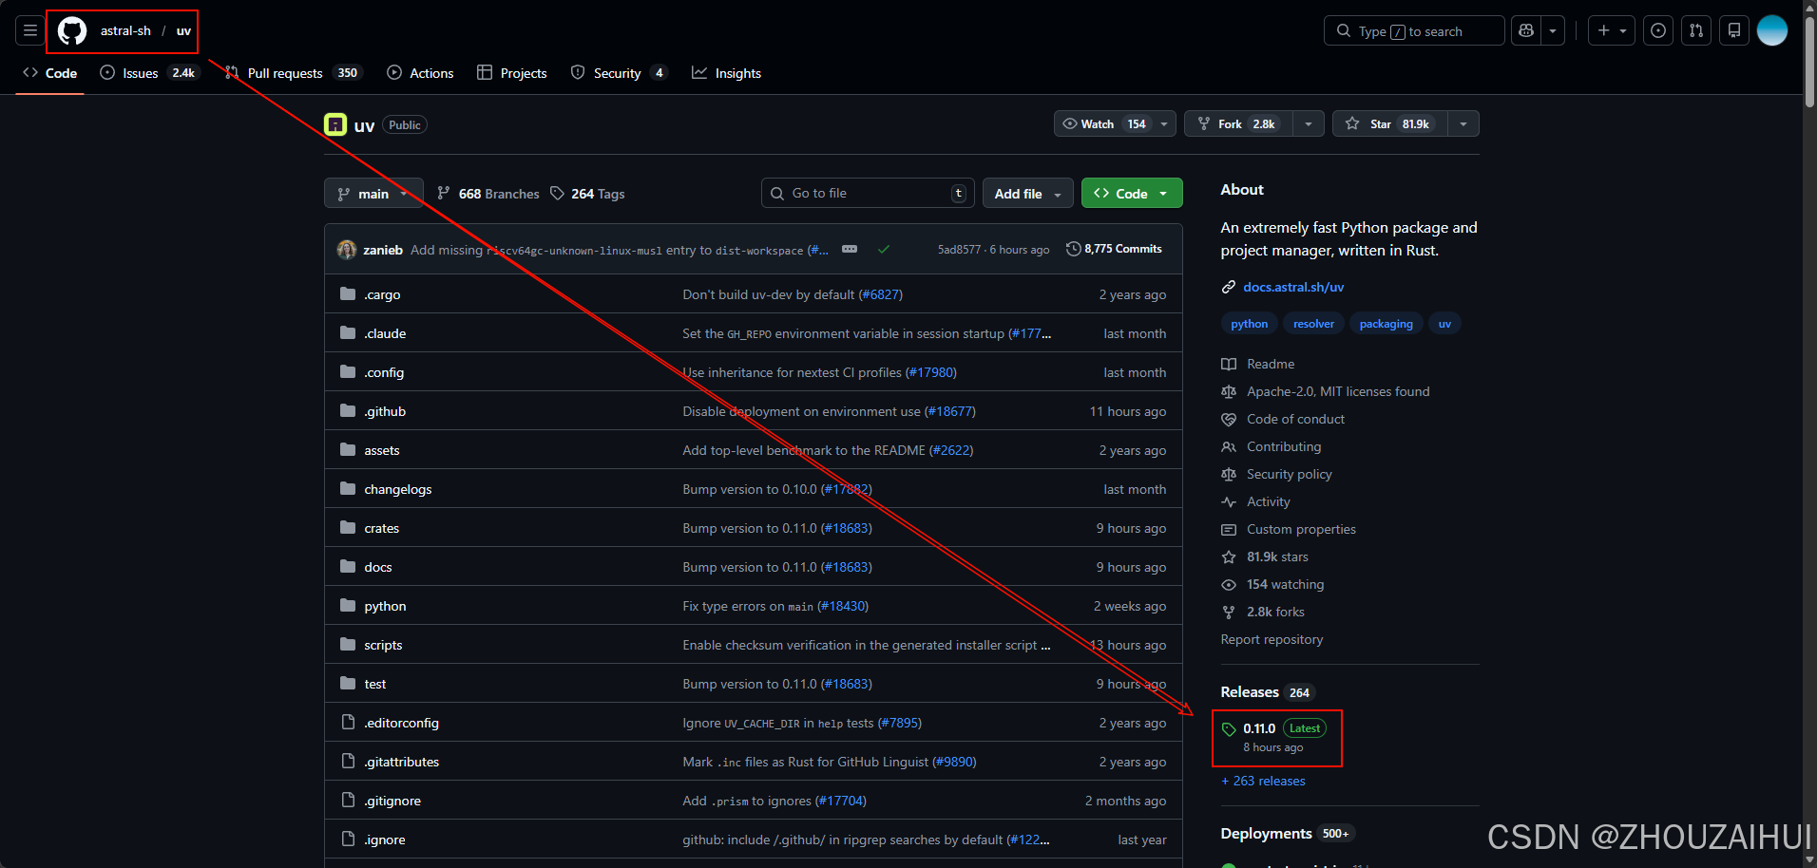Click Report repository link
The width and height of the screenshot is (1817, 868).
(x=1272, y=639)
